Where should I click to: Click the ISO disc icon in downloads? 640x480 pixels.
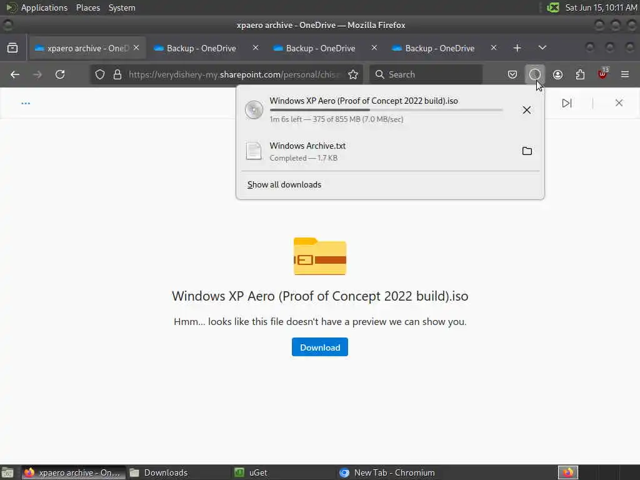[x=254, y=110]
